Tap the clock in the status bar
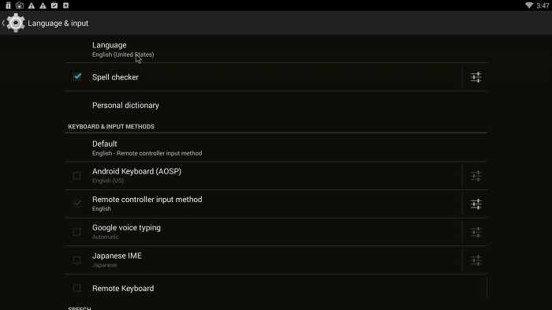This screenshot has height=310, width=552. [x=543, y=6]
